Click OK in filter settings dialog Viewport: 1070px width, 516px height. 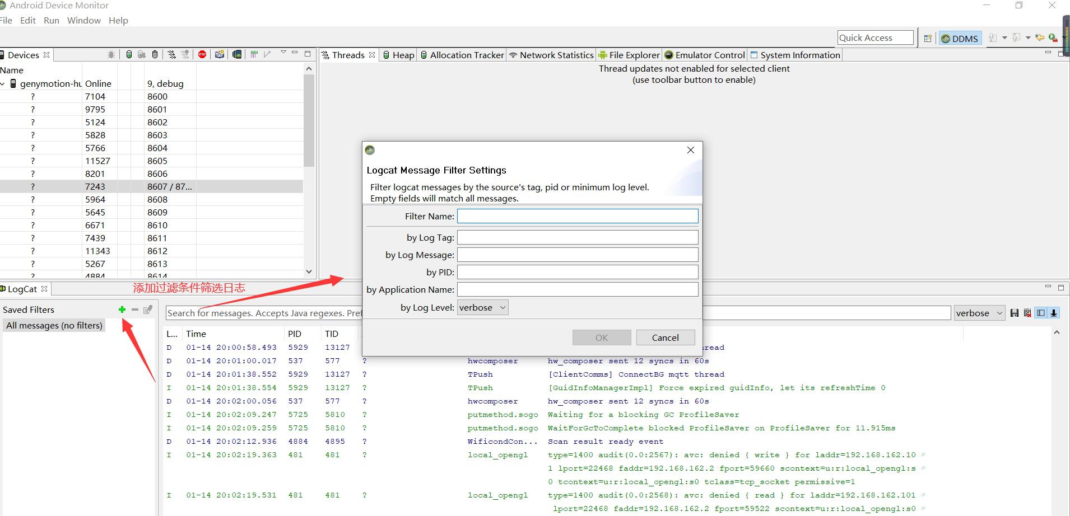602,337
